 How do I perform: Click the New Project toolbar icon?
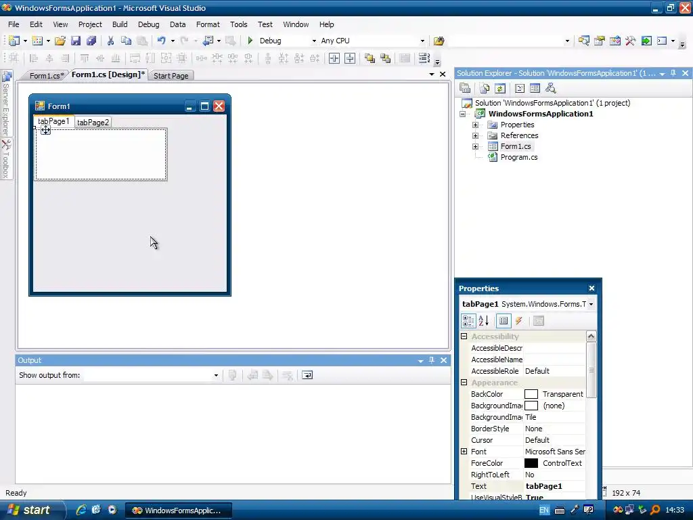pos(14,41)
